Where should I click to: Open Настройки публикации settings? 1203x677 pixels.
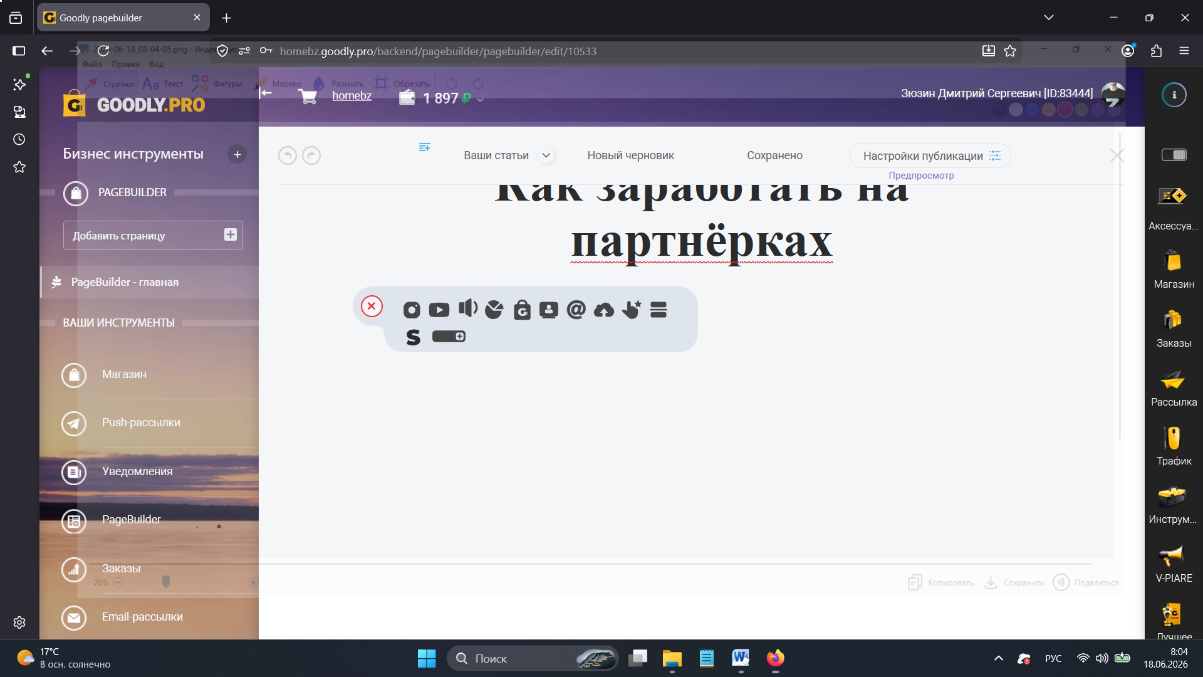click(930, 155)
